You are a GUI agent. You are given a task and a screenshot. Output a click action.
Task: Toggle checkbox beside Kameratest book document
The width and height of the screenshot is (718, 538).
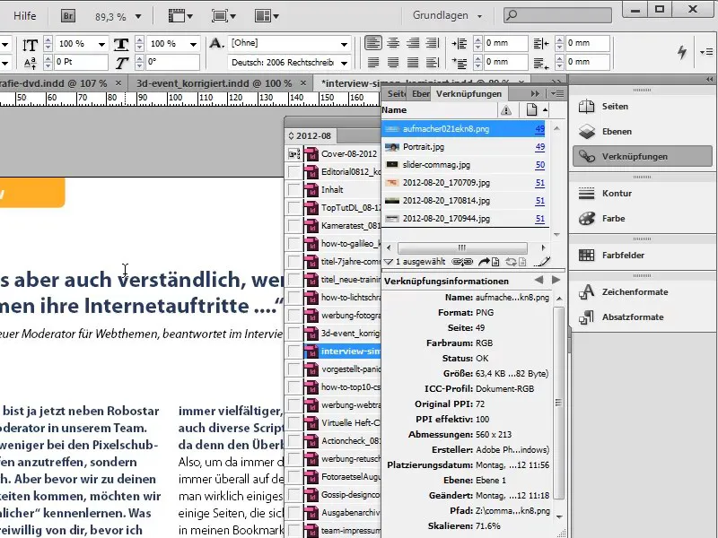pyautogui.click(x=293, y=226)
